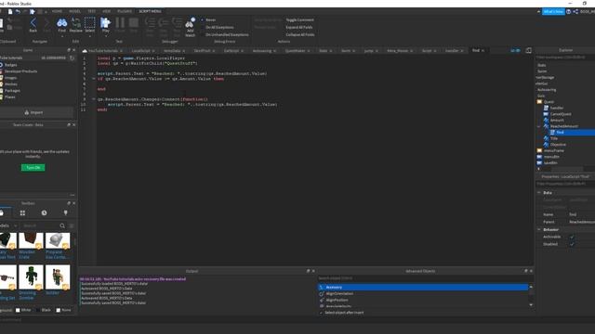Click Expand All Folds action
Image resolution: width=595 pixels, height=334 pixels.
[x=299, y=27]
